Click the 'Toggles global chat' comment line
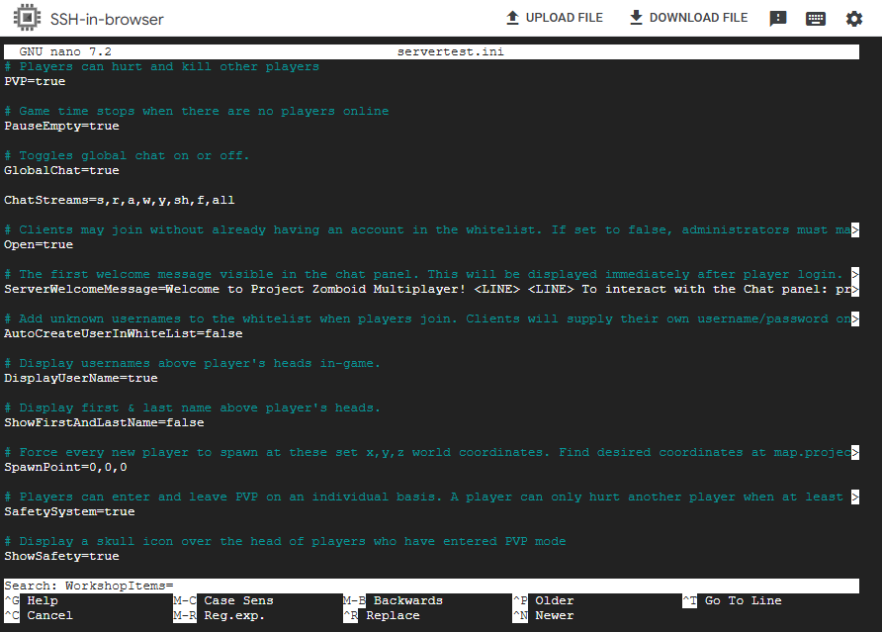Viewport: 882px width, 632px height. click(128, 156)
